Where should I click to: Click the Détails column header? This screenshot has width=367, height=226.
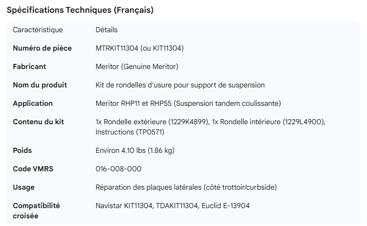coord(106,30)
